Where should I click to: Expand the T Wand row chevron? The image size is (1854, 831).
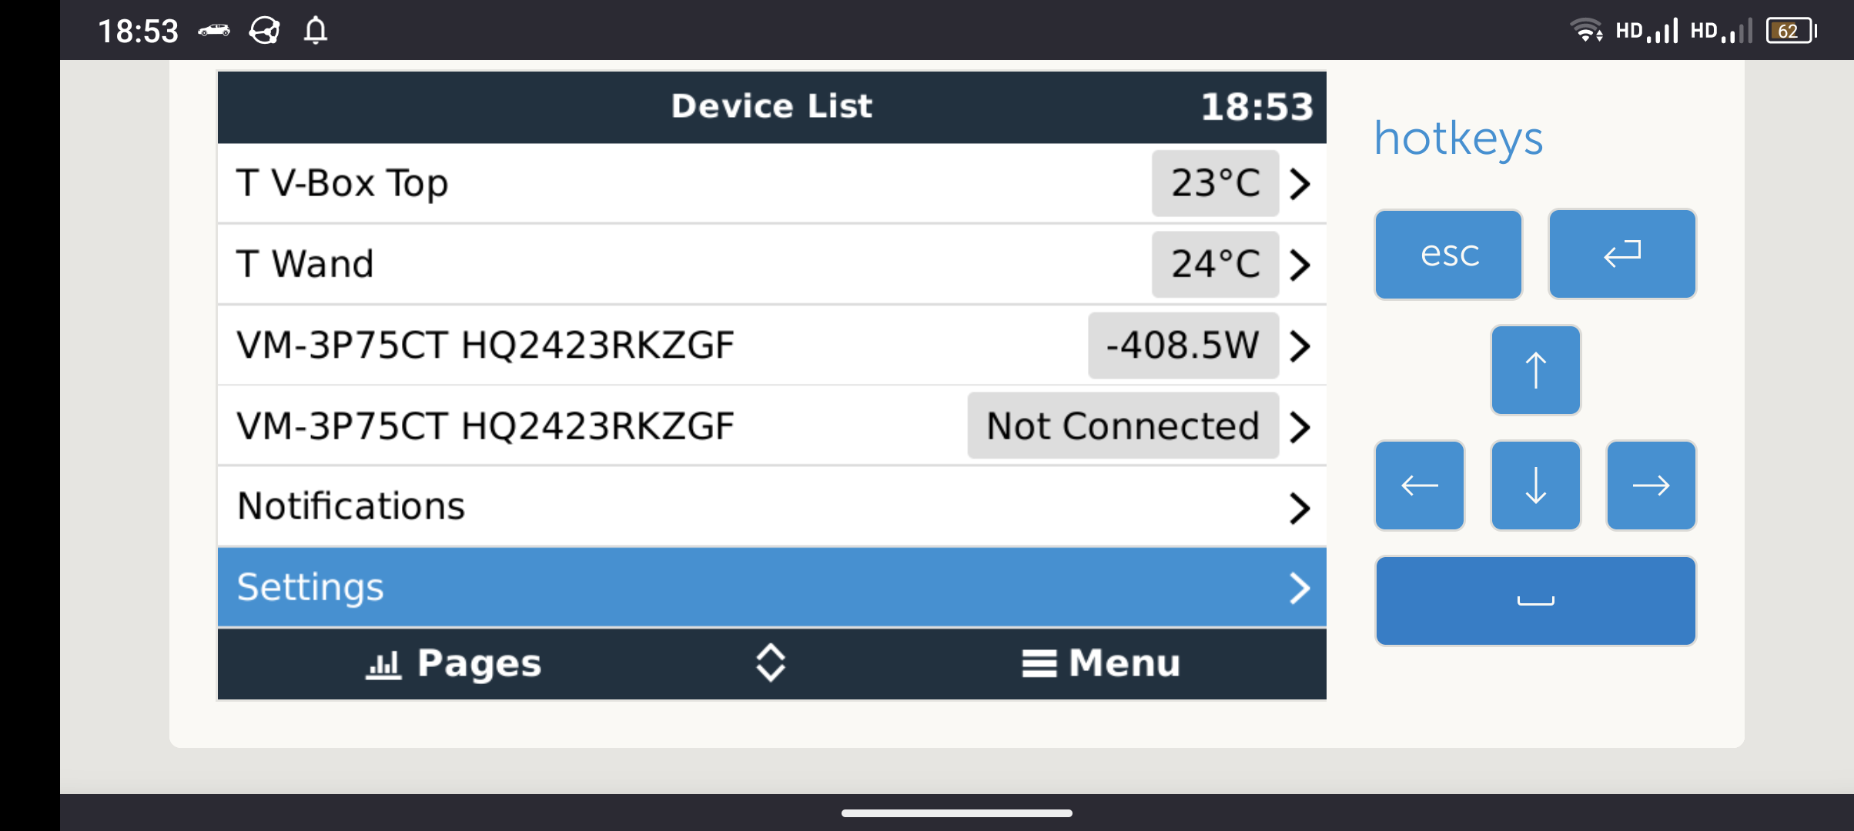[x=1300, y=265]
